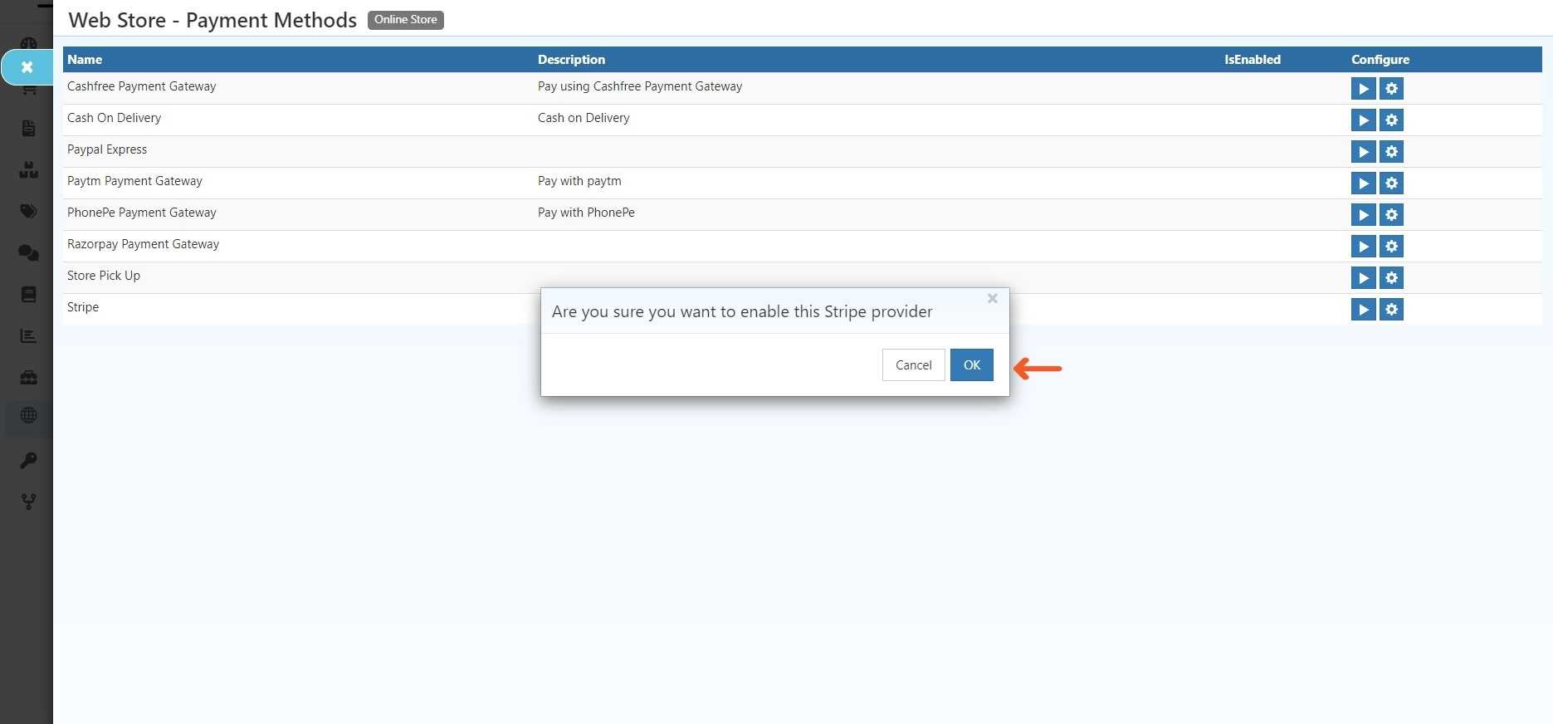1553x724 pixels.
Task: Enable Razorpay Payment Gateway with its play icon
Action: (x=1363, y=246)
